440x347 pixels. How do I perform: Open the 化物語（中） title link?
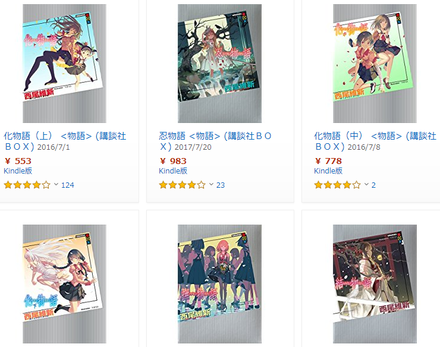(375, 141)
